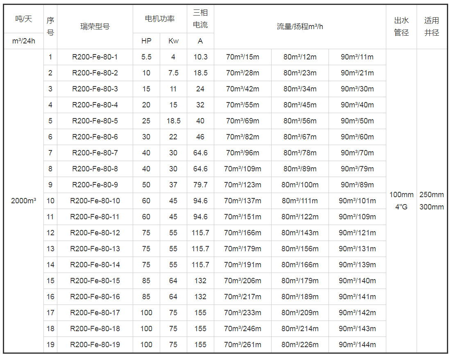This screenshot has height=357, width=451.
Task: Click the 瑞荣型号 column header
Action: pyautogui.click(x=95, y=27)
